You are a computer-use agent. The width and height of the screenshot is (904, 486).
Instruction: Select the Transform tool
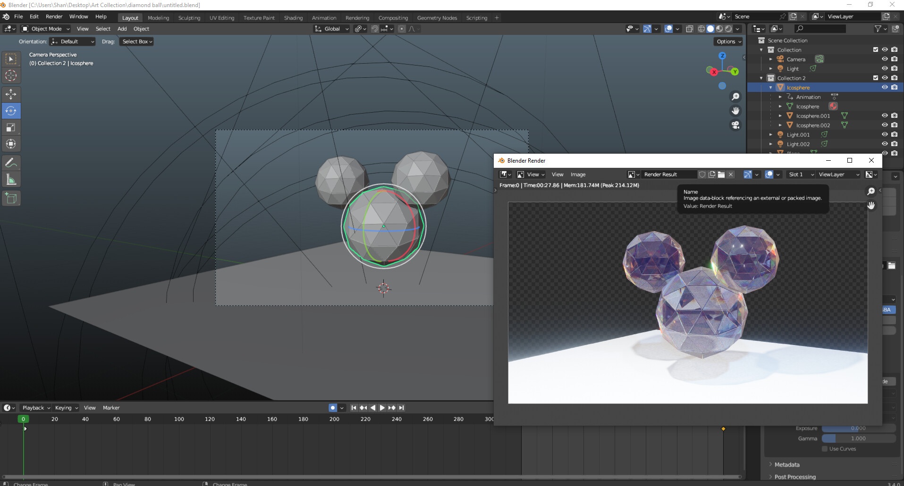coord(11,144)
